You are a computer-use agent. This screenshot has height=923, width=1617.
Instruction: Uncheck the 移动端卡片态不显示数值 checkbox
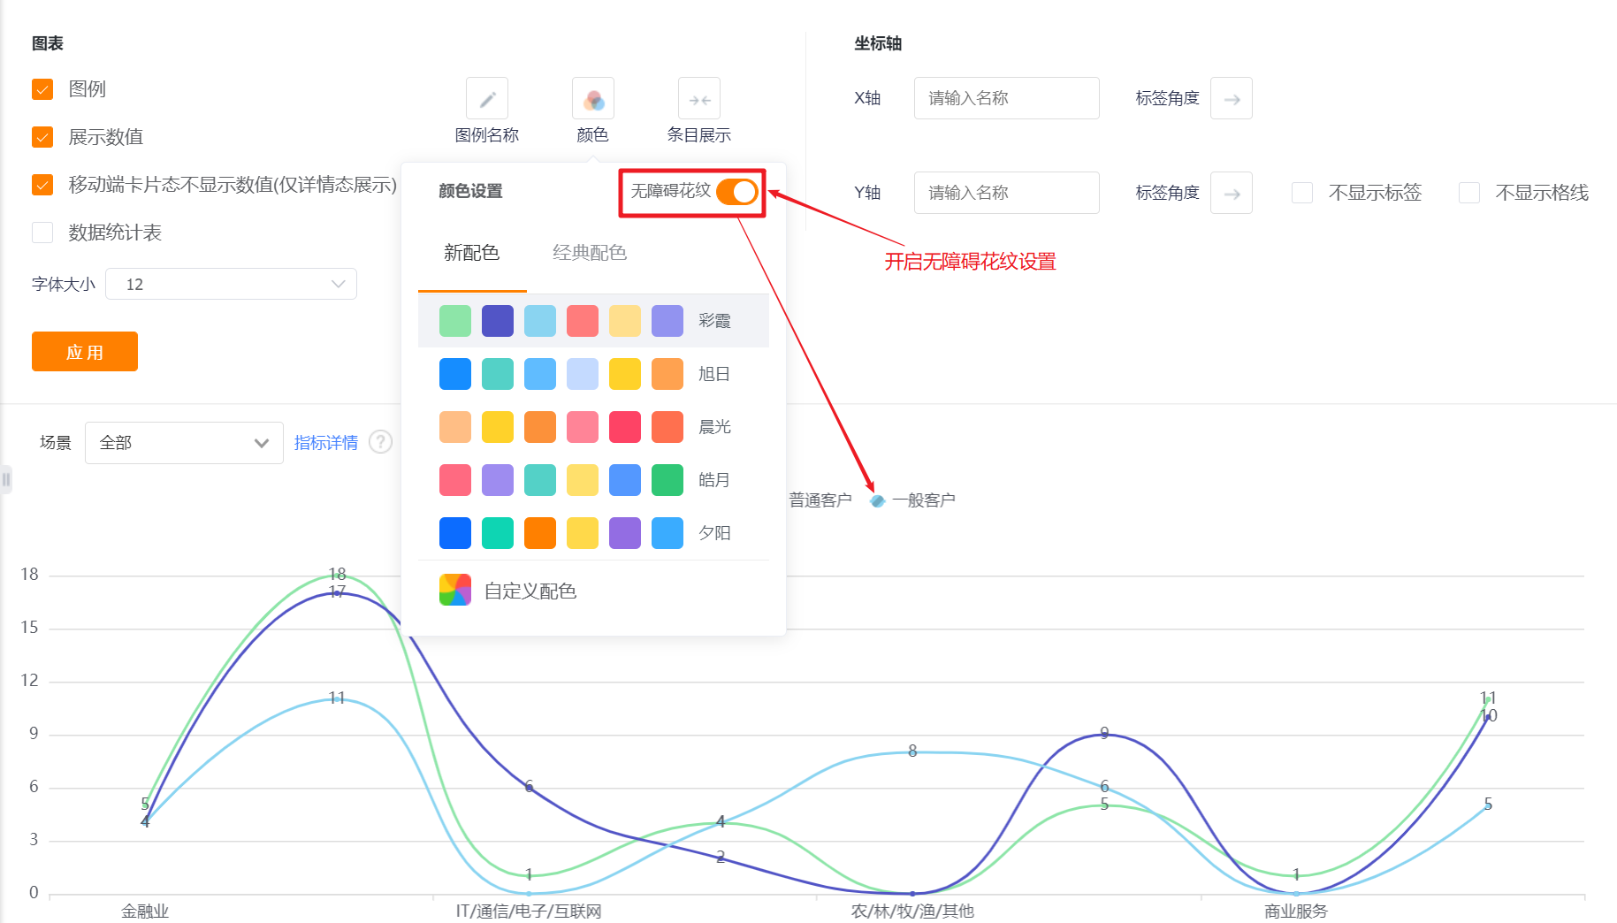[x=42, y=185]
